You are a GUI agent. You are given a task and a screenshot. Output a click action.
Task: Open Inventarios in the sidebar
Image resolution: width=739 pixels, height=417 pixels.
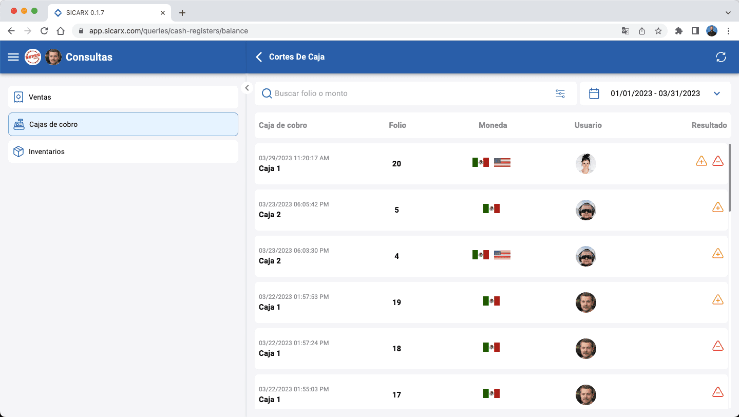pyautogui.click(x=123, y=152)
